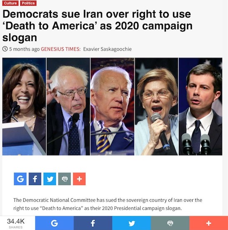Open author Exavier Saskagoochie's page
This screenshot has width=228, height=230.
click(x=108, y=49)
